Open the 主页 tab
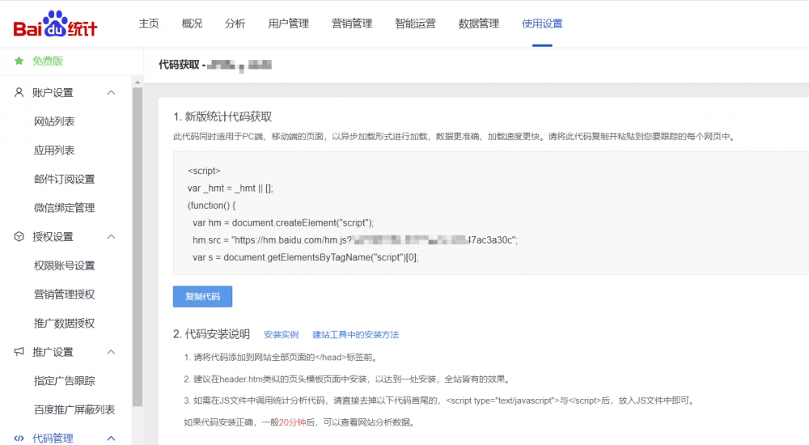The image size is (809, 445). [x=149, y=23]
